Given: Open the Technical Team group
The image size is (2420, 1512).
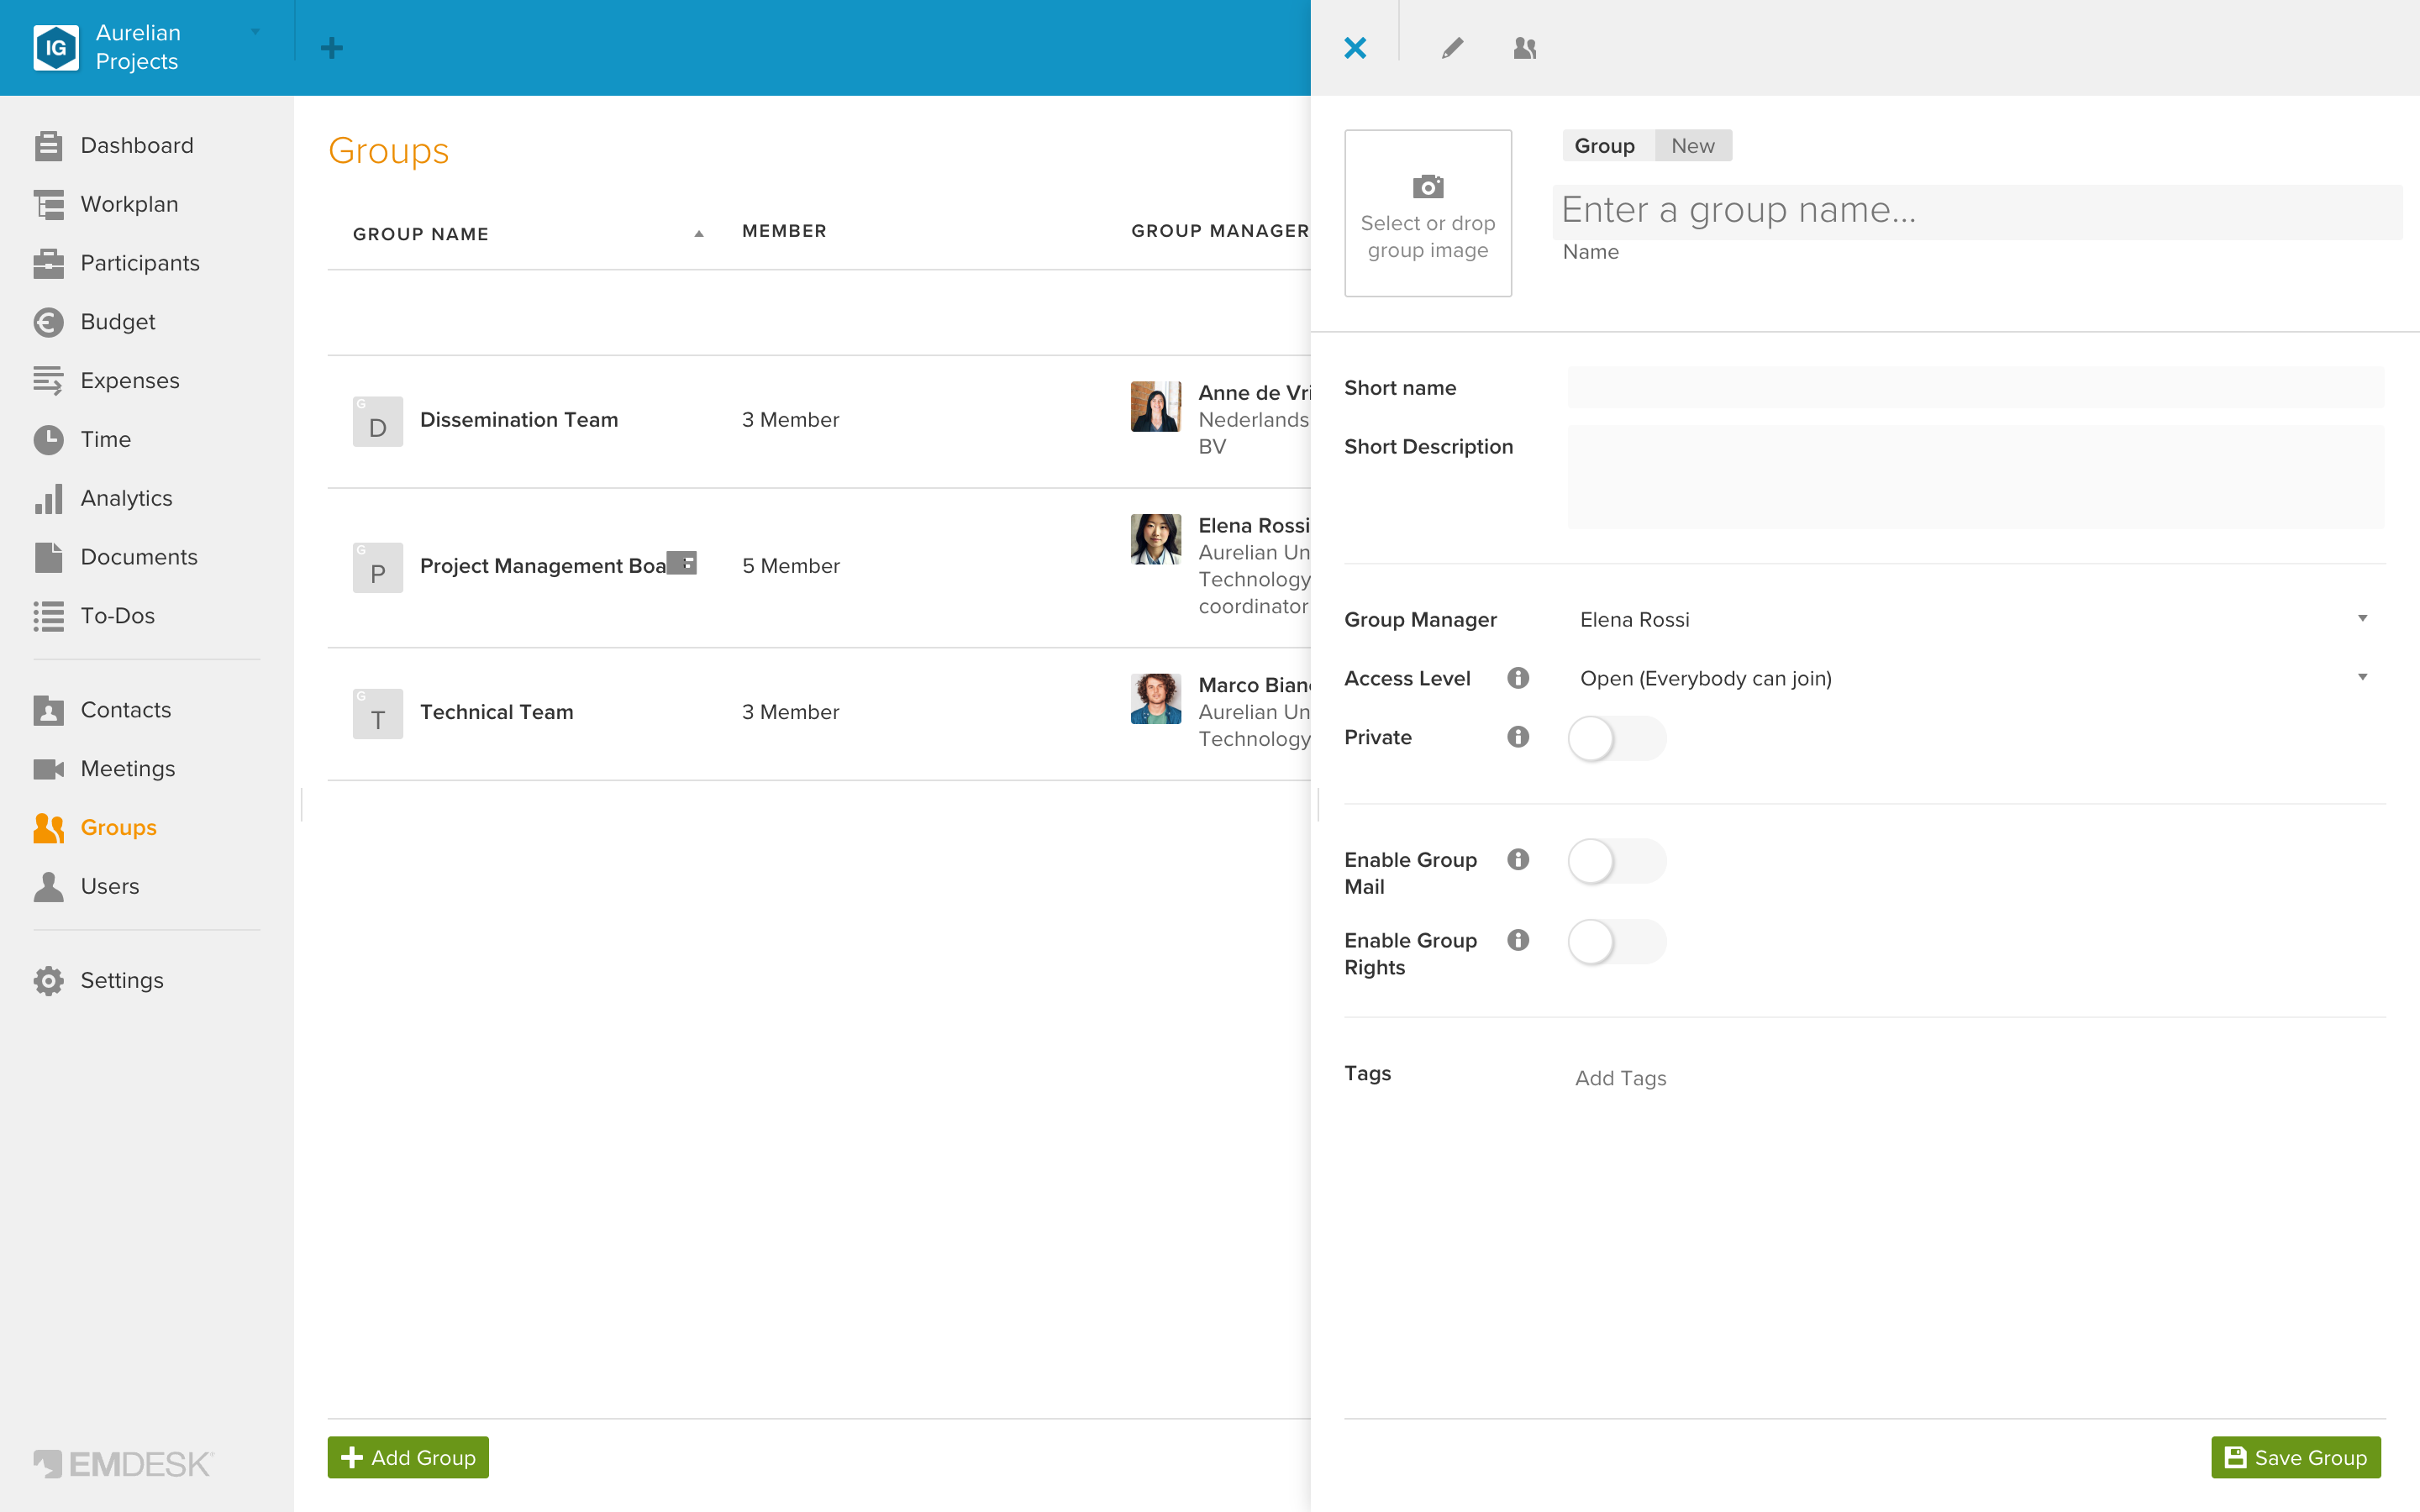Looking at the screenshot, I should click(496, 713).
